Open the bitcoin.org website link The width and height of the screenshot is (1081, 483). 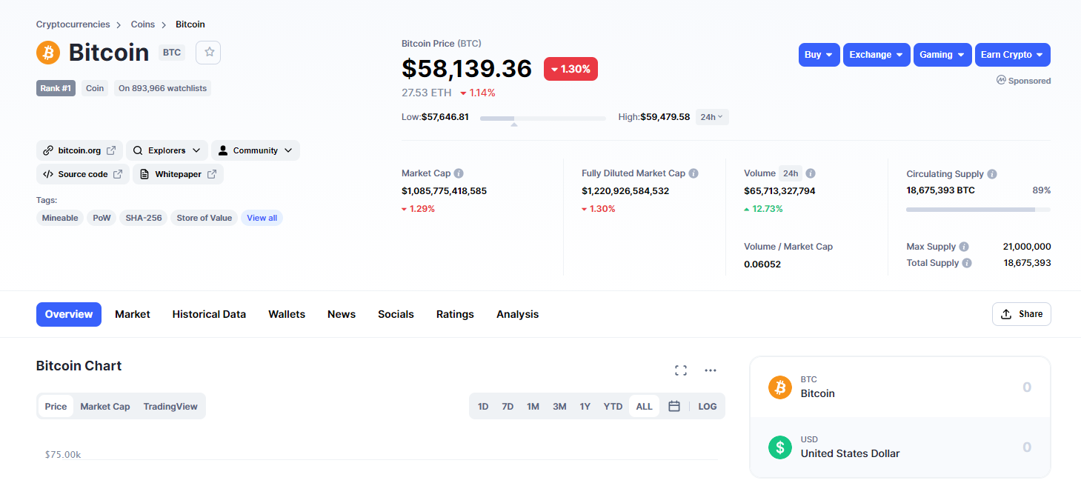[79, 150]
